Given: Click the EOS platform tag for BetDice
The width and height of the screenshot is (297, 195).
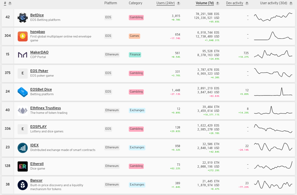Looking at the screenshot, I should (x=108, y=17).
